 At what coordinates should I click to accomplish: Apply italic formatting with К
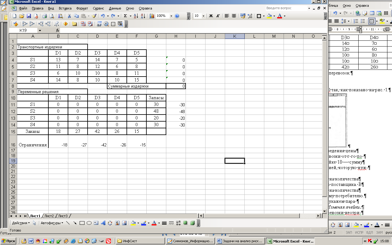click(x=218, y=16)
